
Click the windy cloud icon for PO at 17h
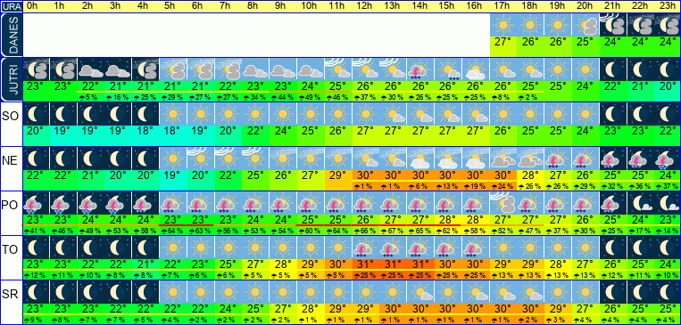(503, 203)
